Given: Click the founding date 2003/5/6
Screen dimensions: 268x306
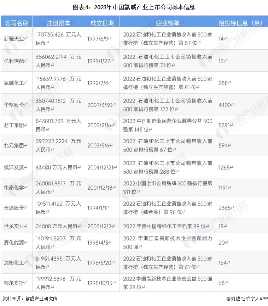Looking at the screenshot, I should pos(98,145).
